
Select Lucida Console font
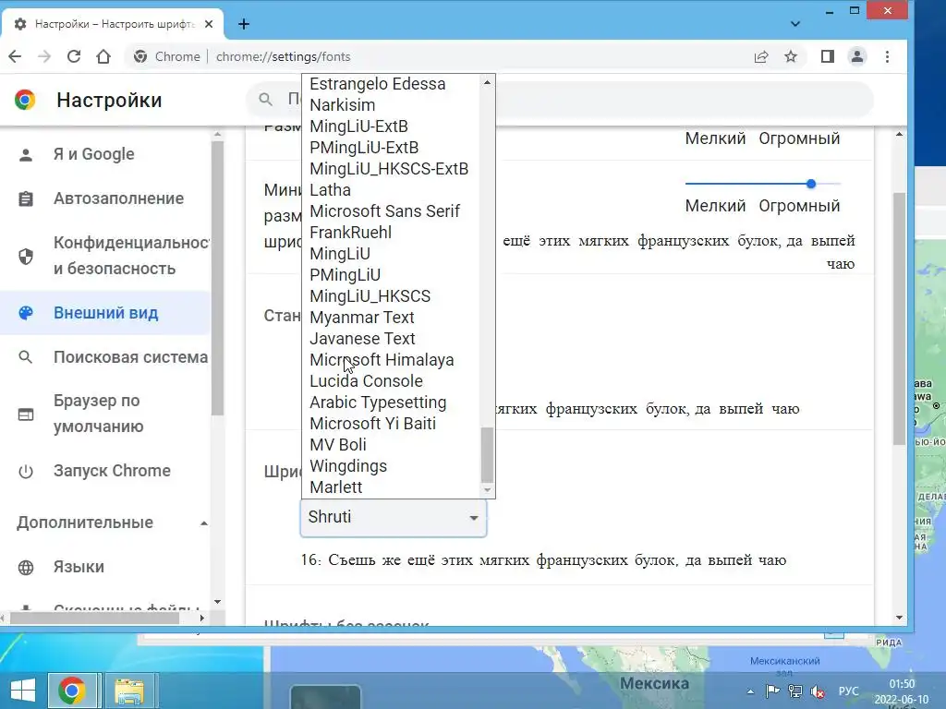(x=391, y=381)
